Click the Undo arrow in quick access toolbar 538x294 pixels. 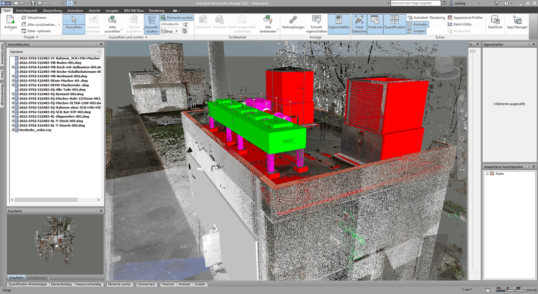(x=46, y=3)
